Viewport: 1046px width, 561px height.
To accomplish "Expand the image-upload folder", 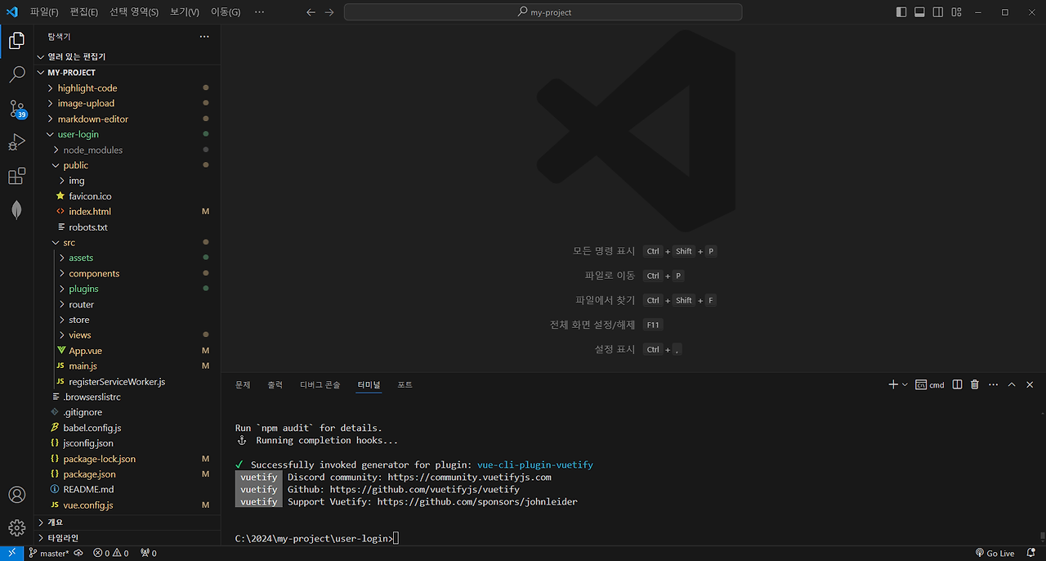I will click(127, 103).
